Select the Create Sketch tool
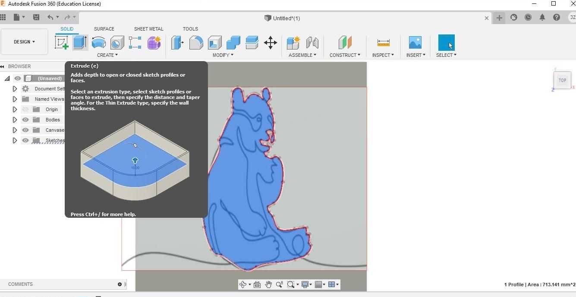This screenshot has height=297, width=576. click(x=62, y=43)
